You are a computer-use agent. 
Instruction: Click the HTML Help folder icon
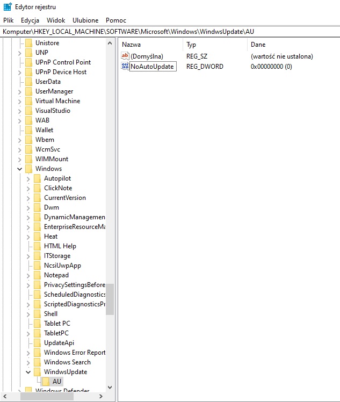(x=37, y=246)
